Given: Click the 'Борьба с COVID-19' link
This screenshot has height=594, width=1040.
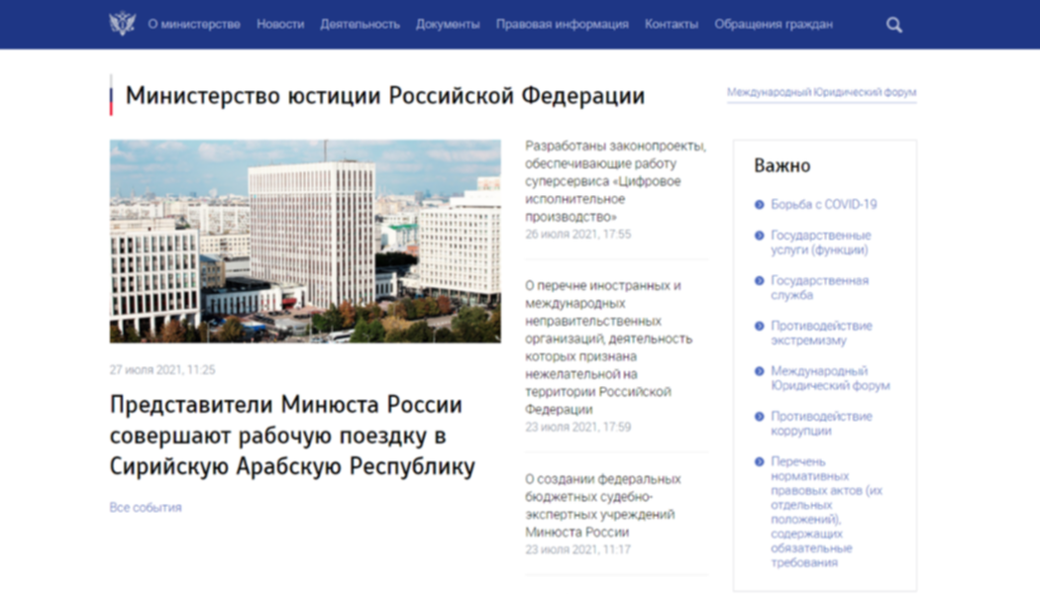Looking at the screenshot, I should point(823,204).
